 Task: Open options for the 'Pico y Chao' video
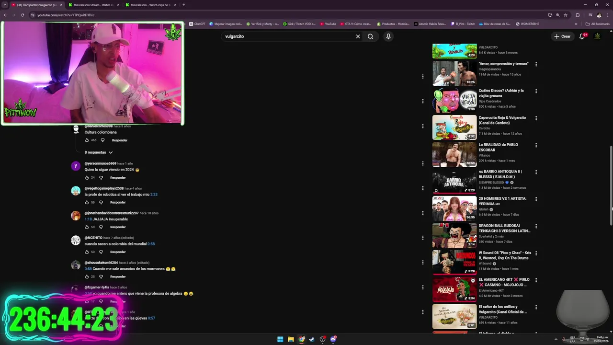[536, 253]
